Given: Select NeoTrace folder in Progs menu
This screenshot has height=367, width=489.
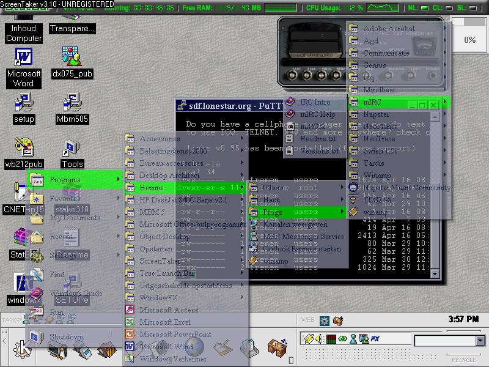Looking at the screenshot, I should [398, 139].
